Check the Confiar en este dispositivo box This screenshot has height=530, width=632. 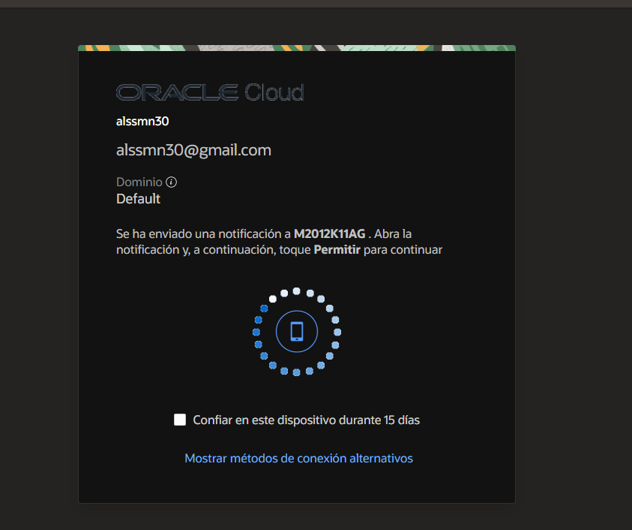coord(180,420)
